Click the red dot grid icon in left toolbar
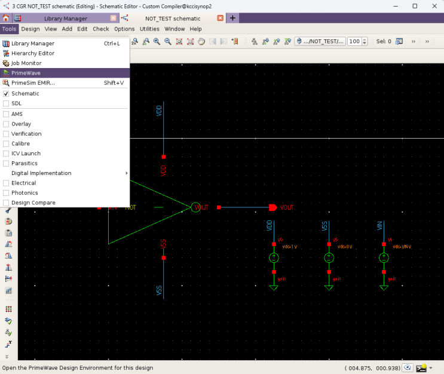The height and width of the screenshot is (374, 444). click(x=8, y=309)
